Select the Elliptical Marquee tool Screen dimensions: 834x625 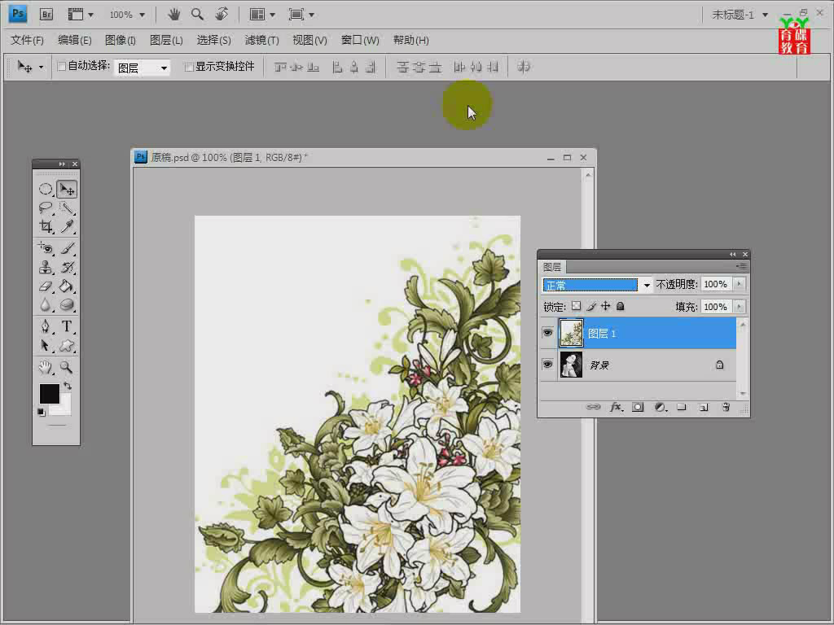(46, 189)
